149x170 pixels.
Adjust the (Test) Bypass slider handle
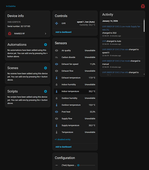coord(78,165)
